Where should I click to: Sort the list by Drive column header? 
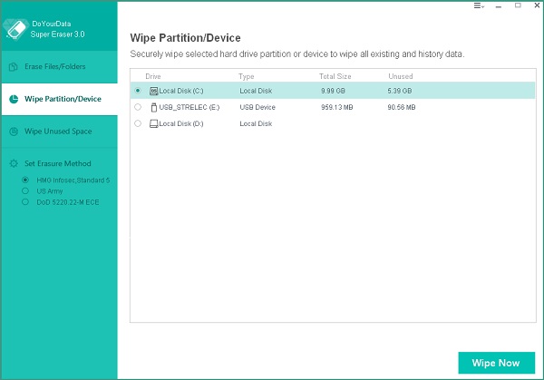[x=153, y=76]
